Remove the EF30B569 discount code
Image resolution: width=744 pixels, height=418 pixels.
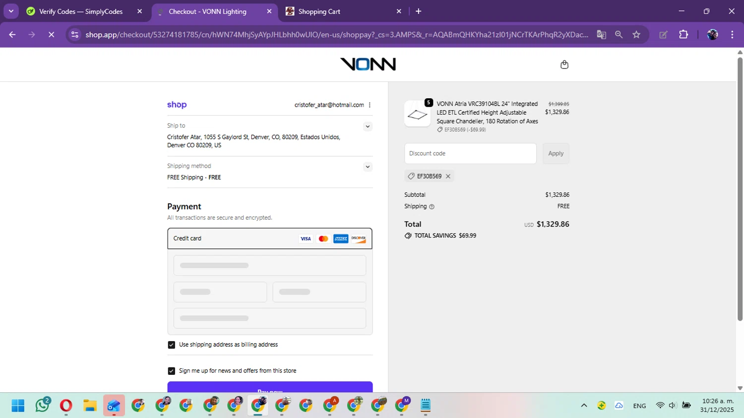click(448, 176)
